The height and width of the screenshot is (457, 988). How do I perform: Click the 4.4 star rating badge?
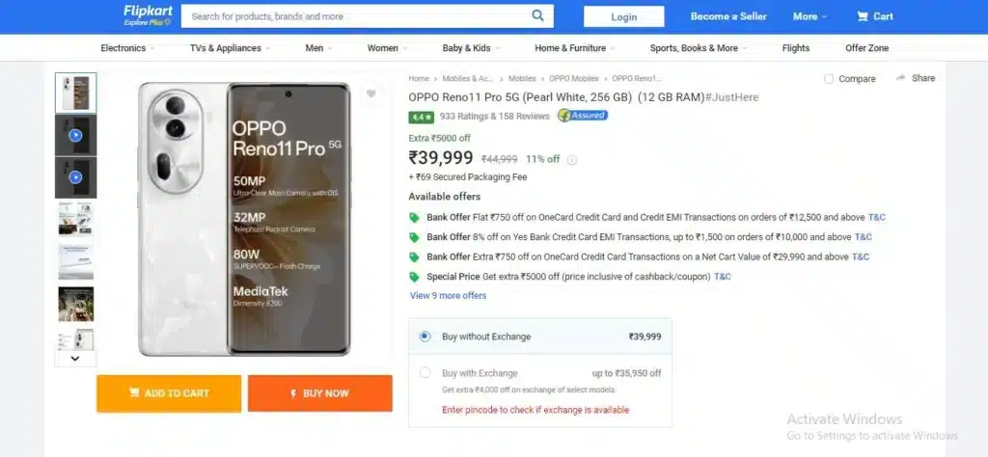[421, 117]
